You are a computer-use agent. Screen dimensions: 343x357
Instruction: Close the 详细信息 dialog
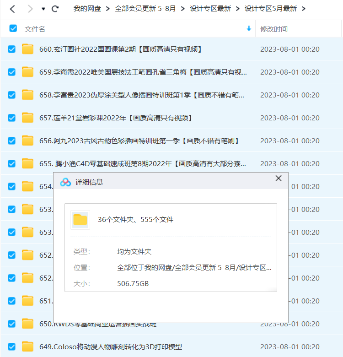pyautogui.click(x=278, y=178)
